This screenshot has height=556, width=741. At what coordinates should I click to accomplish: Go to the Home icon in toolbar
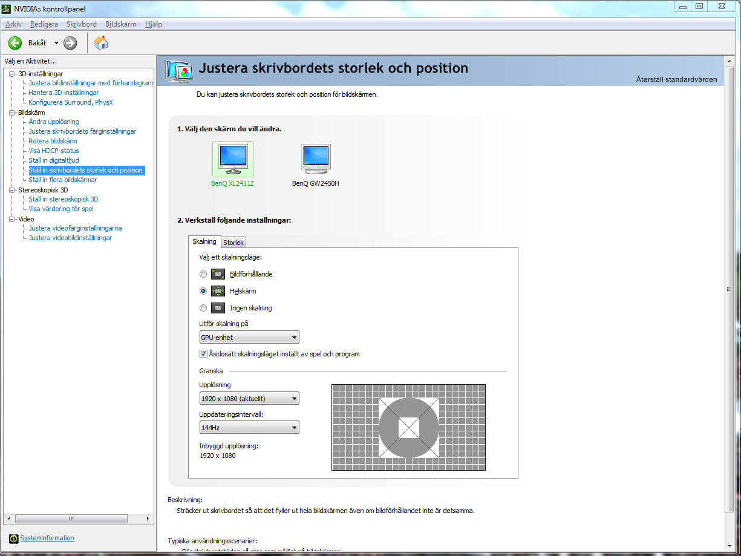(x=102, y=42)
